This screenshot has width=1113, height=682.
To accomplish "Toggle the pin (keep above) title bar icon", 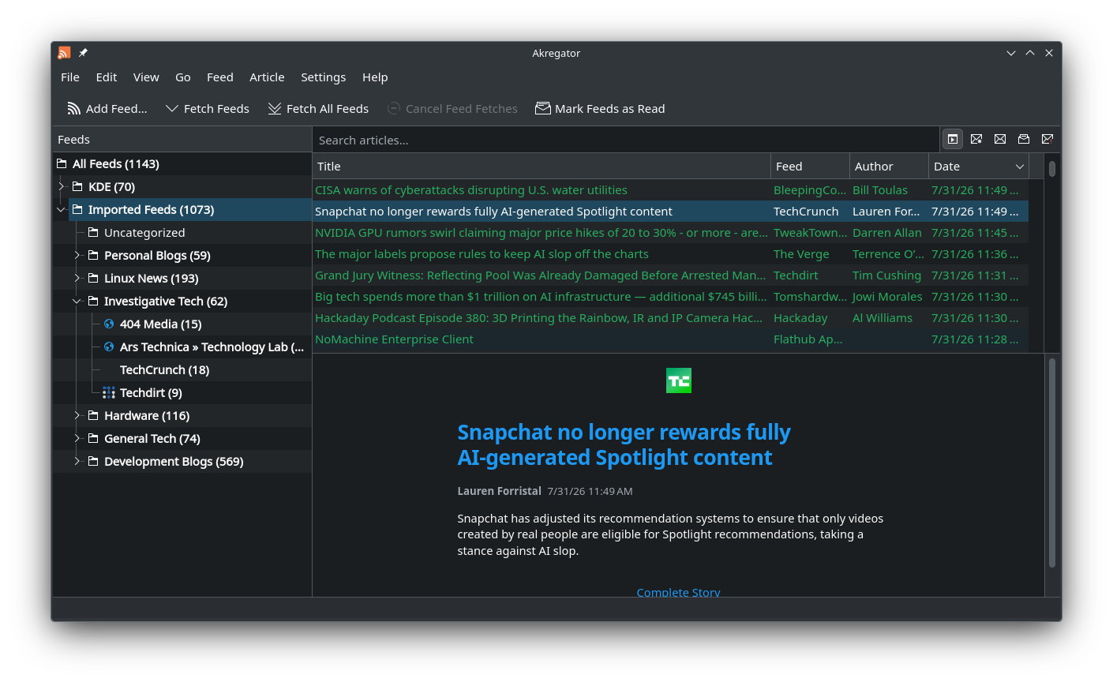I will coord(83,53).
